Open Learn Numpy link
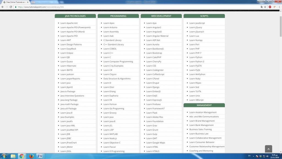This screenshot has width=282, height=159. click(196, 40)
